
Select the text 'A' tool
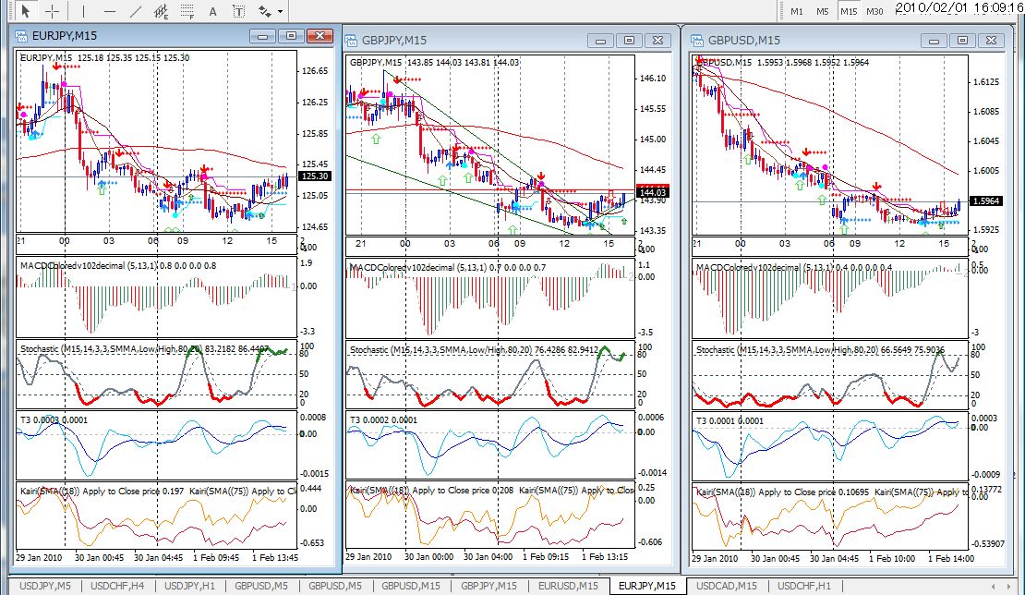click(x=212, y=10)
